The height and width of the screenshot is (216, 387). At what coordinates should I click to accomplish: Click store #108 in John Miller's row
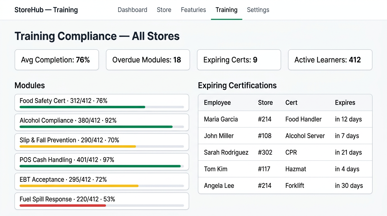(265, 136)
